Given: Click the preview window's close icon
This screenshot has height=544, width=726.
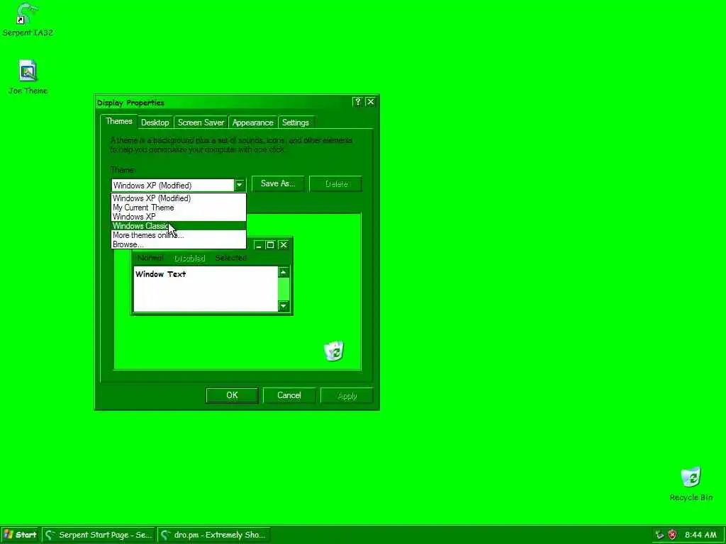Looking at the screenshot, I should [x=284, y=244].
